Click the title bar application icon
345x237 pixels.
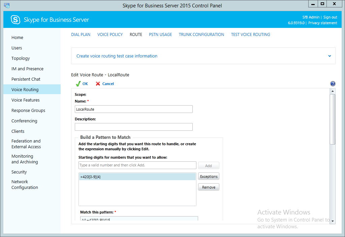point(6,5)
